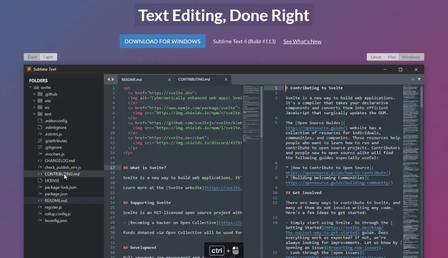Open rollup.config.js from the sidebar

click(57, 214)
